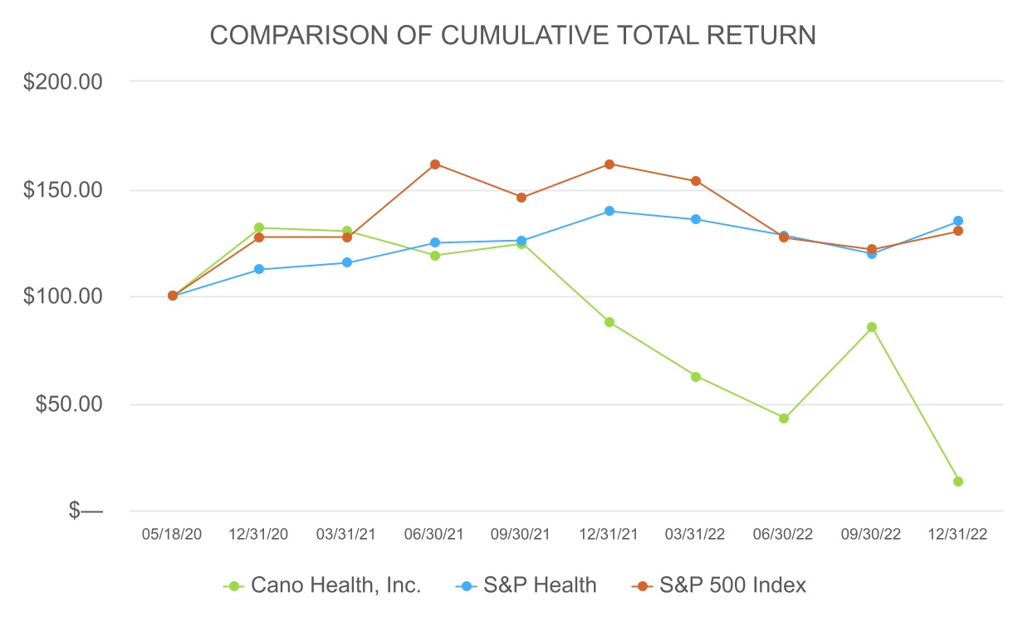Click S&P Health data point at 12/31/20

point(259,269)
